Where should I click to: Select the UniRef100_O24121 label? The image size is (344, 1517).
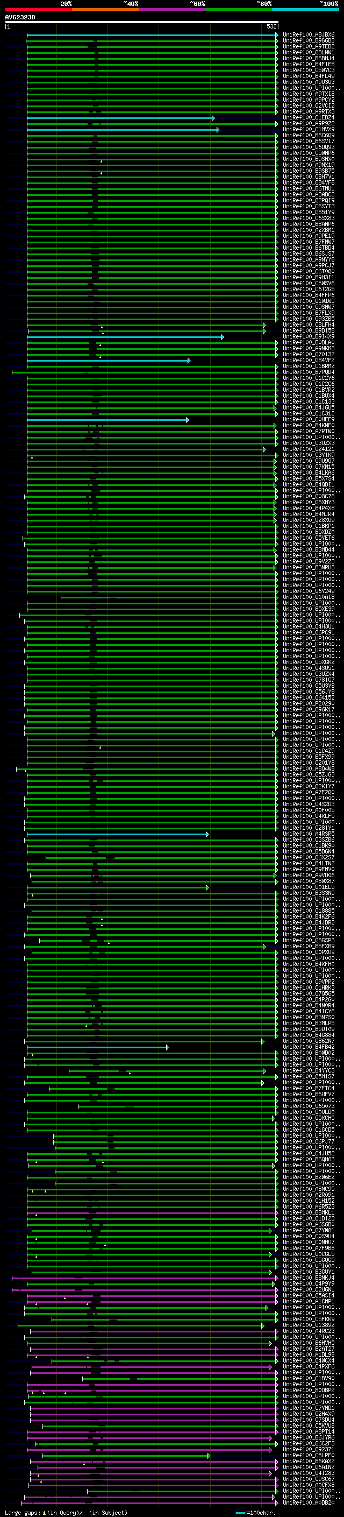coord(309,449)
